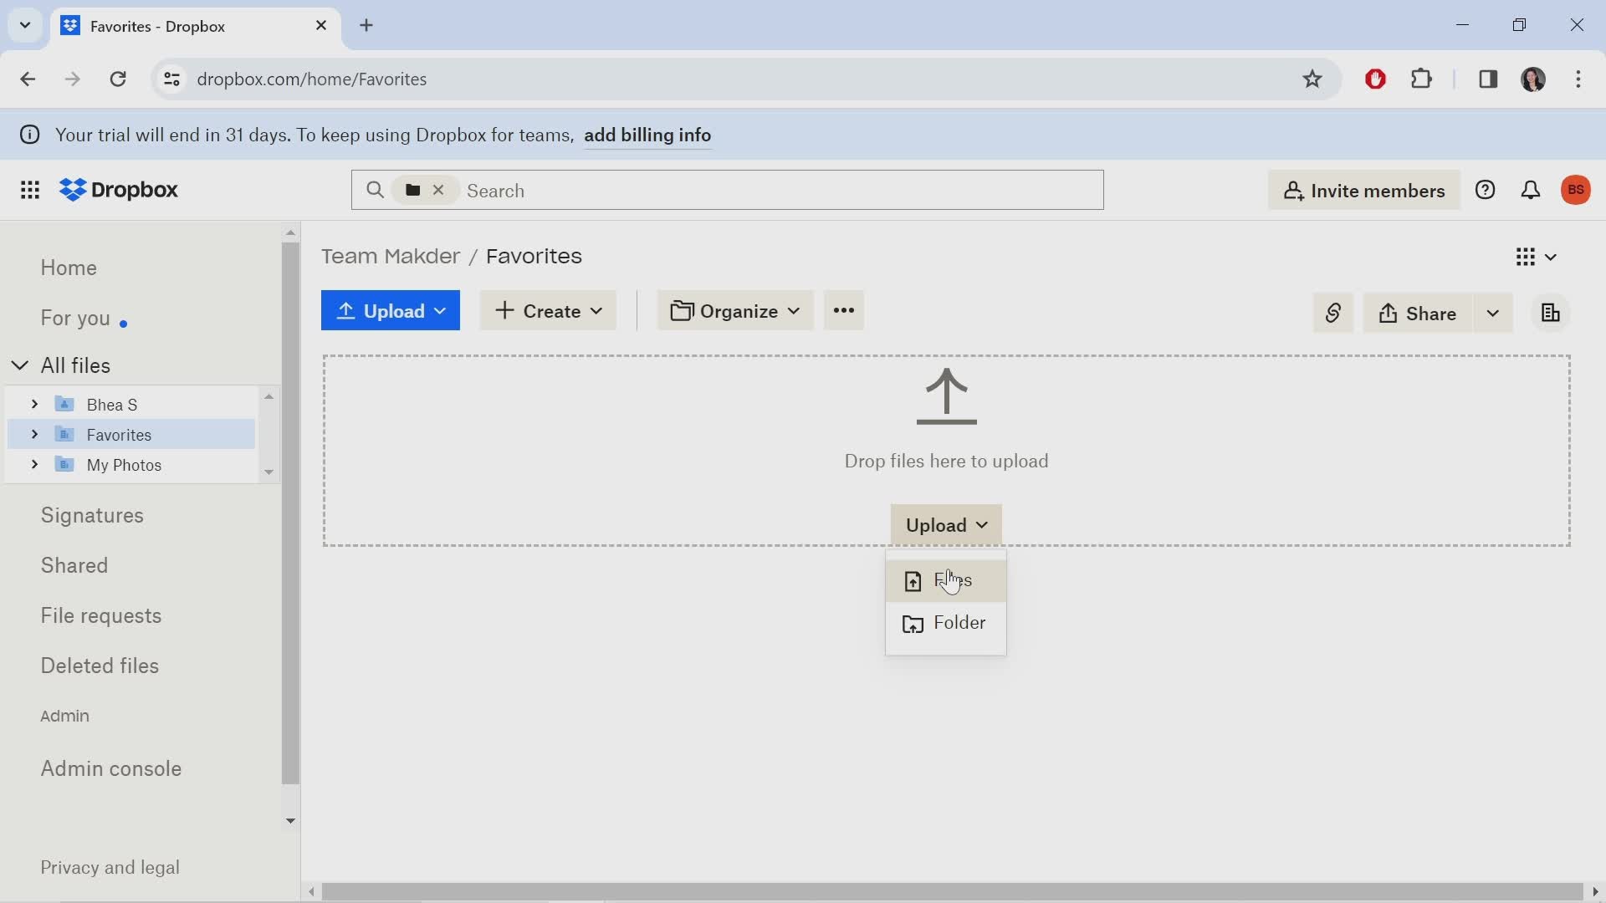
Task: Click the add billing info link
Action: 648,134
